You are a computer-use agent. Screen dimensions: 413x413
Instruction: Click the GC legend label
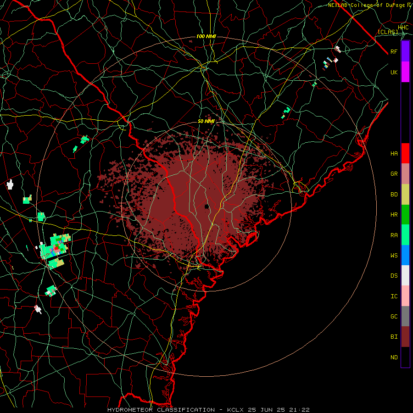pyautogui.click(x=394, y=316)
